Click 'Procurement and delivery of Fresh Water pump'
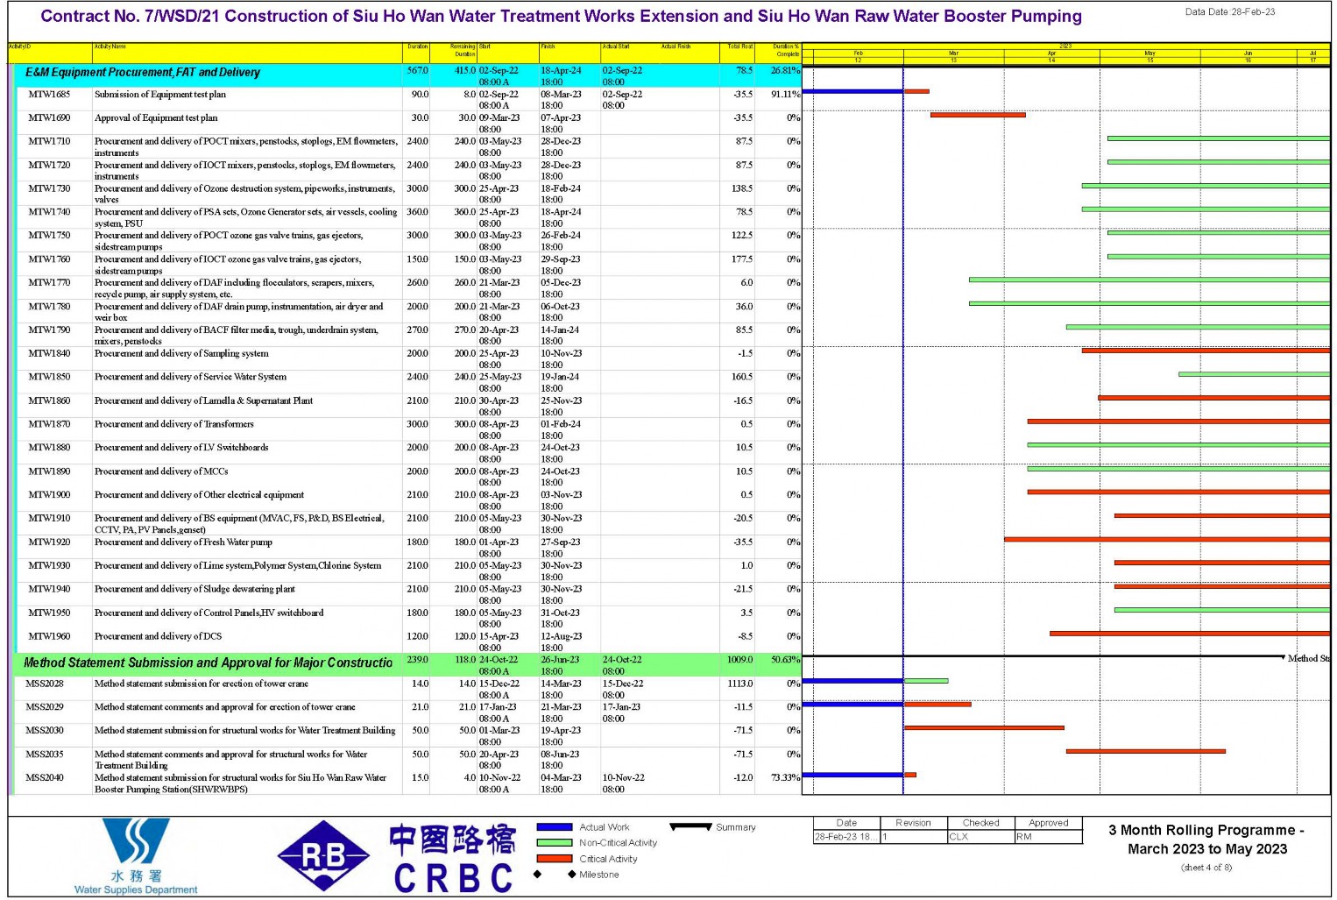 click(x=183, y=542)
